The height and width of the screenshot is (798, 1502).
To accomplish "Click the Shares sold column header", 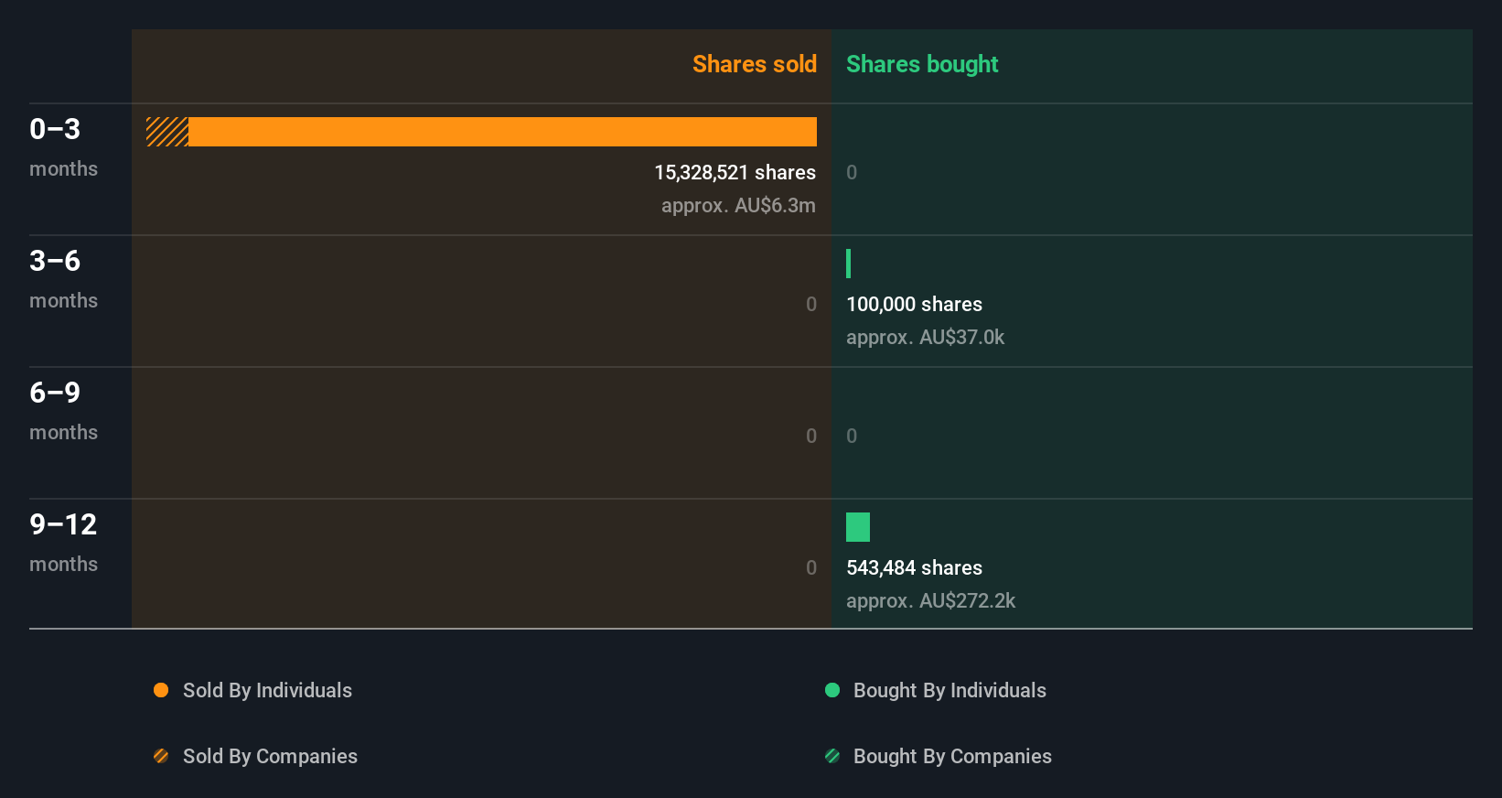I will [755, 64].
